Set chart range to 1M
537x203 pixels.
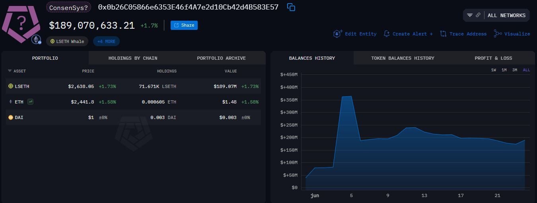[x=504, y=70]
